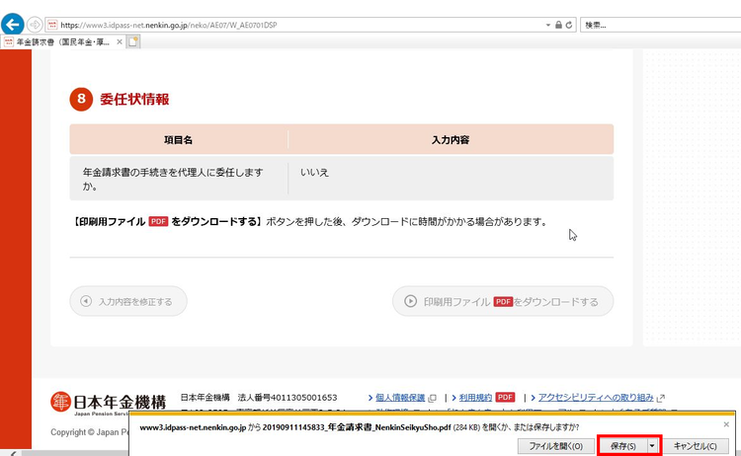
Task: Open a new tab with the new-tab button
Action: coord(132,41)
